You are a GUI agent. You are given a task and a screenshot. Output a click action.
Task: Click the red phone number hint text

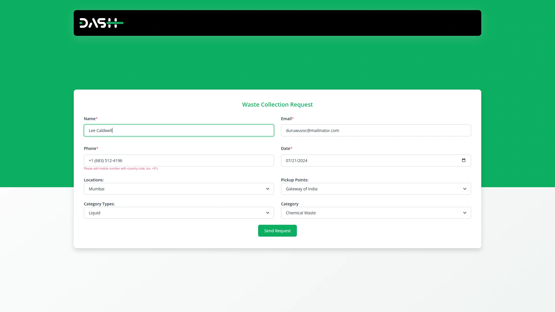tap(121, 168)
